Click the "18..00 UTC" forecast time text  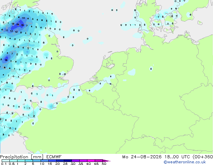click(177, 157)
